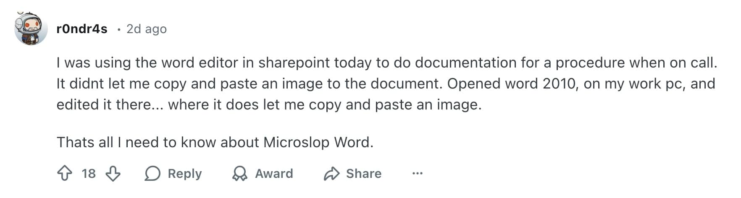Click the vote count showing 18
This screenshot has width=741, height=198.
click(89, 173)
